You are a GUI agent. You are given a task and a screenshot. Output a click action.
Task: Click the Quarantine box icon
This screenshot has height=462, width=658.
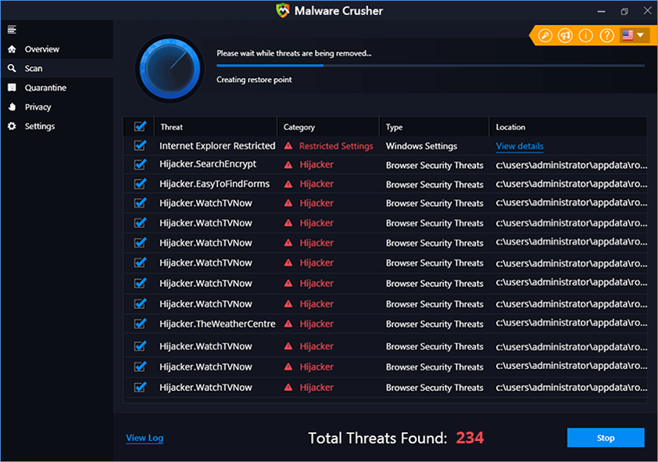[12, 88]
